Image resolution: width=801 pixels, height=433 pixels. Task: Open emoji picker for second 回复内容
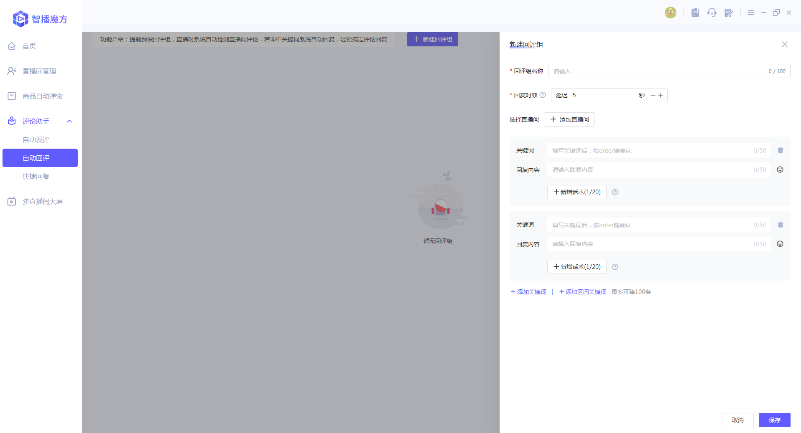click(x=780, y=244)
